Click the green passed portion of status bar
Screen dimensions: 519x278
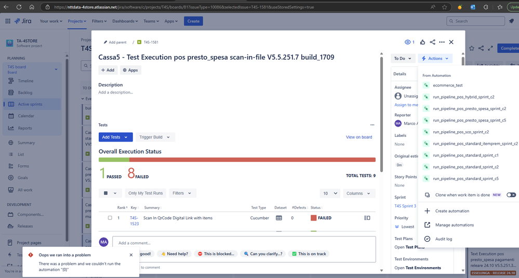[114, 160]
